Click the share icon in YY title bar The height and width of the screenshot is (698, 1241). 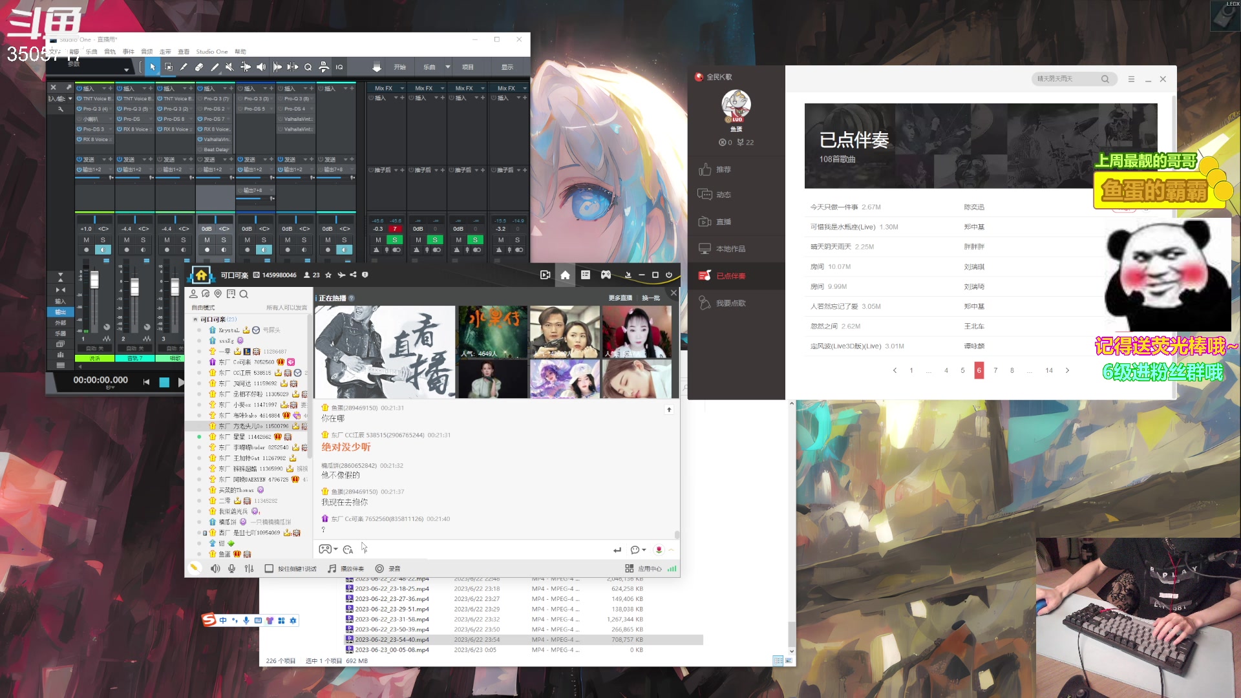pyautogui.click(x=353, y=275)
